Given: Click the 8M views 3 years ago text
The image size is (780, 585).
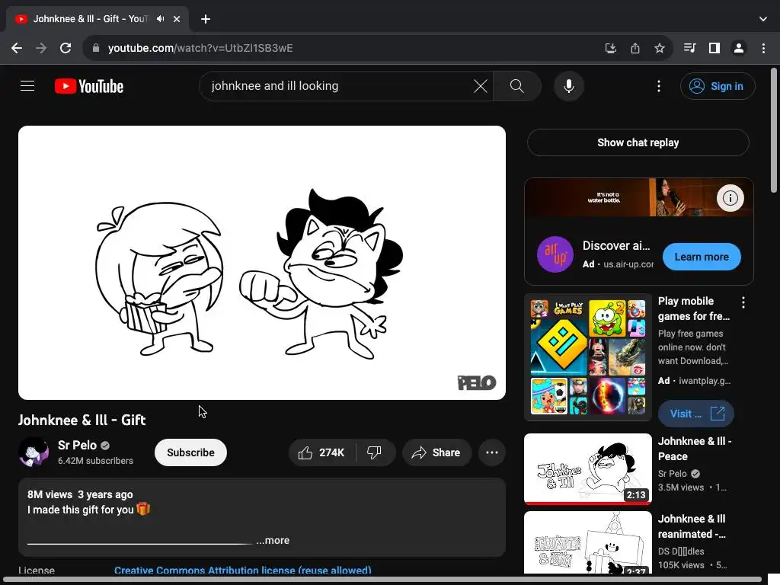Looking at the screenshot, I should point(80,494).
